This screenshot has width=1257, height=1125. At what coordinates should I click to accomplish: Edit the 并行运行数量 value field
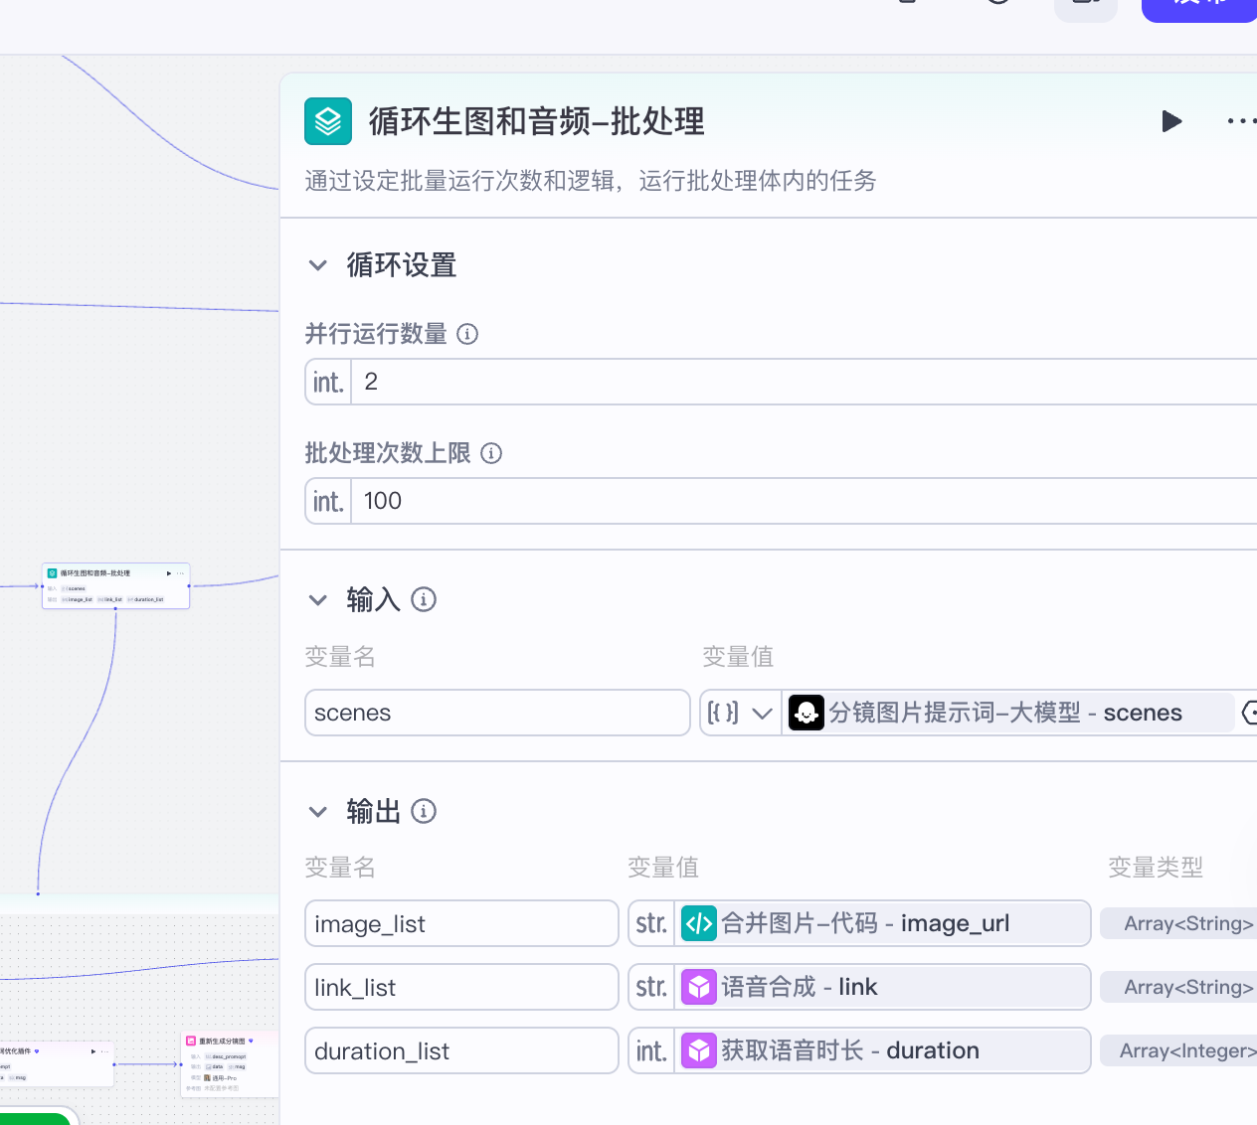pyautogui.click(x=796, y=382)
